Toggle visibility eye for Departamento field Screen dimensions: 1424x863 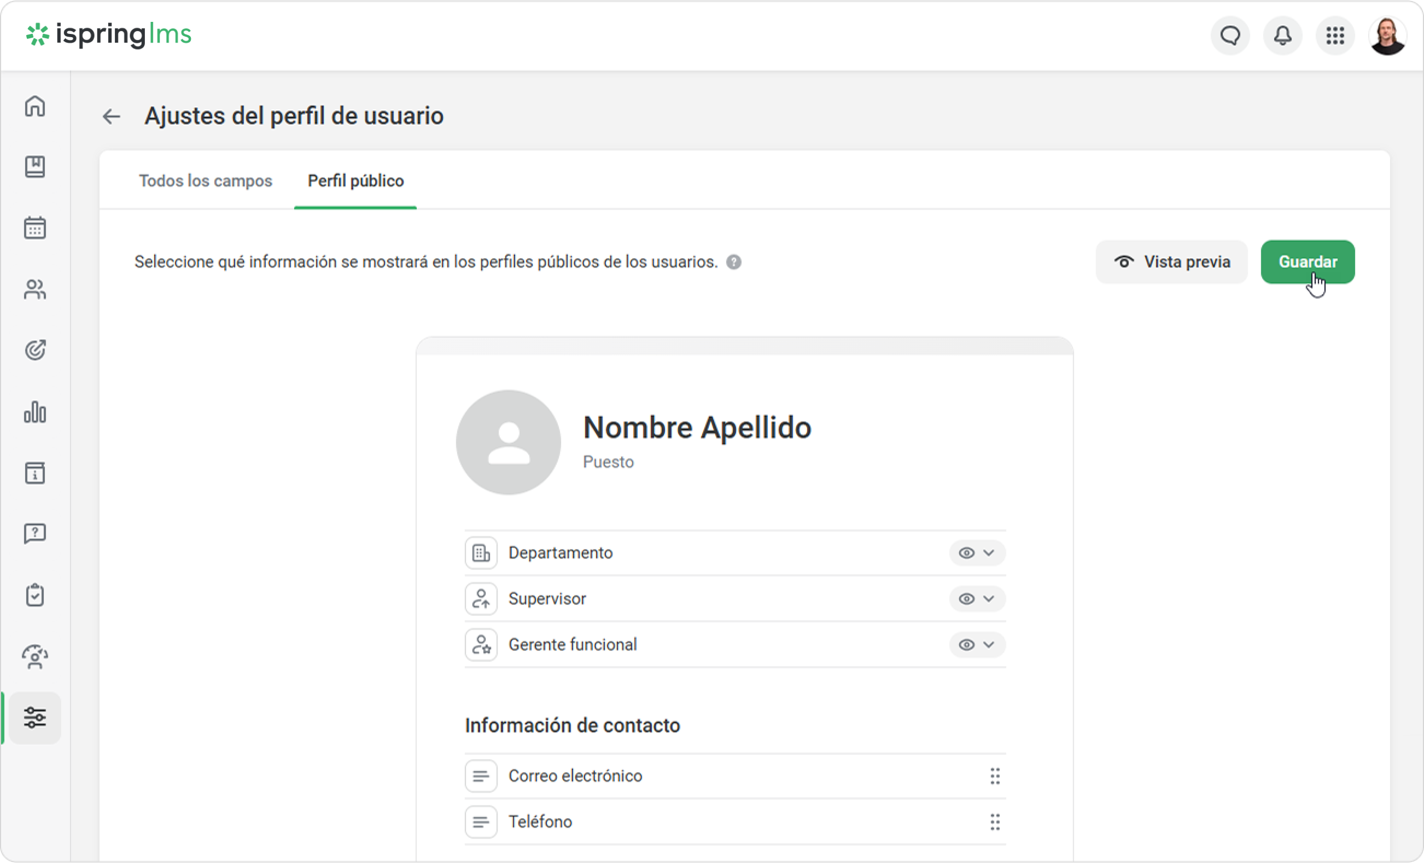pyautogui.click(x=966, y=553)
